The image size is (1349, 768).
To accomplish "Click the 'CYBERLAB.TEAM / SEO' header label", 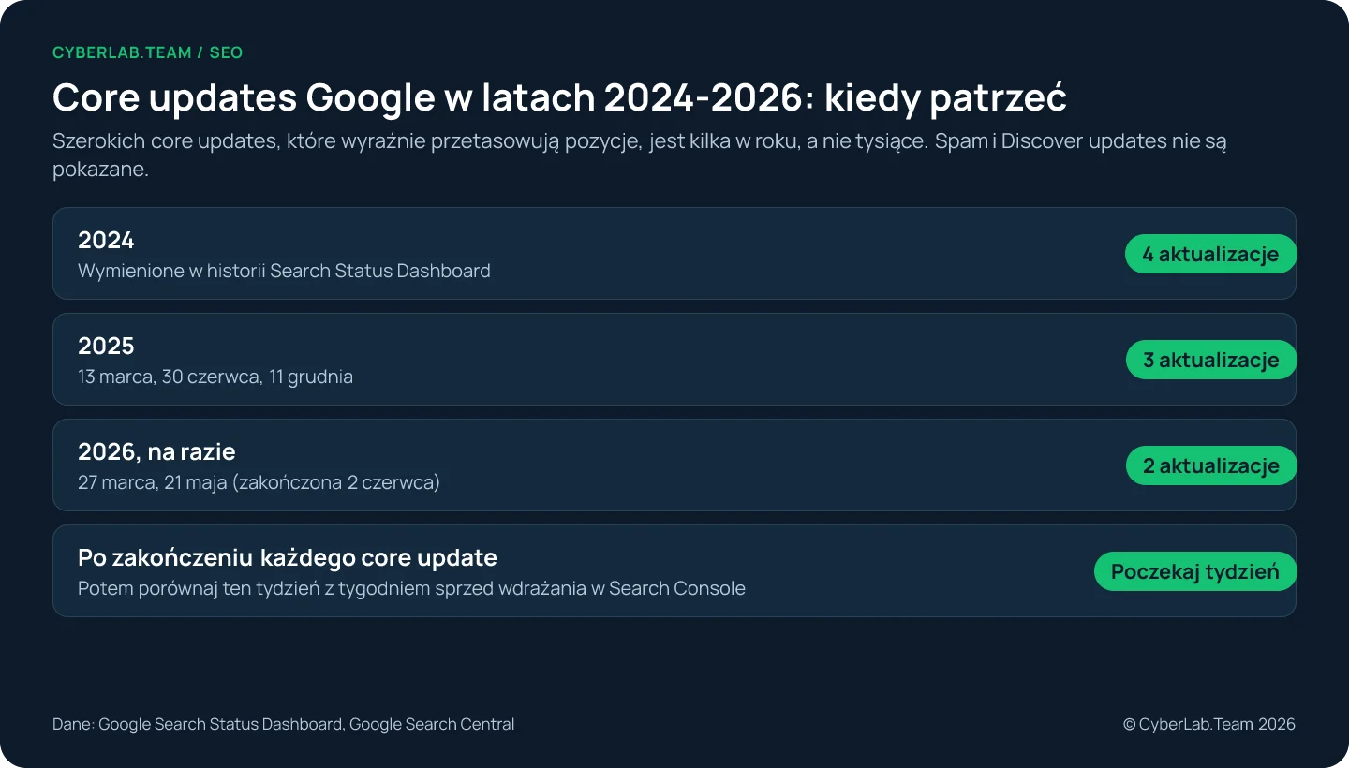I will click(x=148, y=52).
